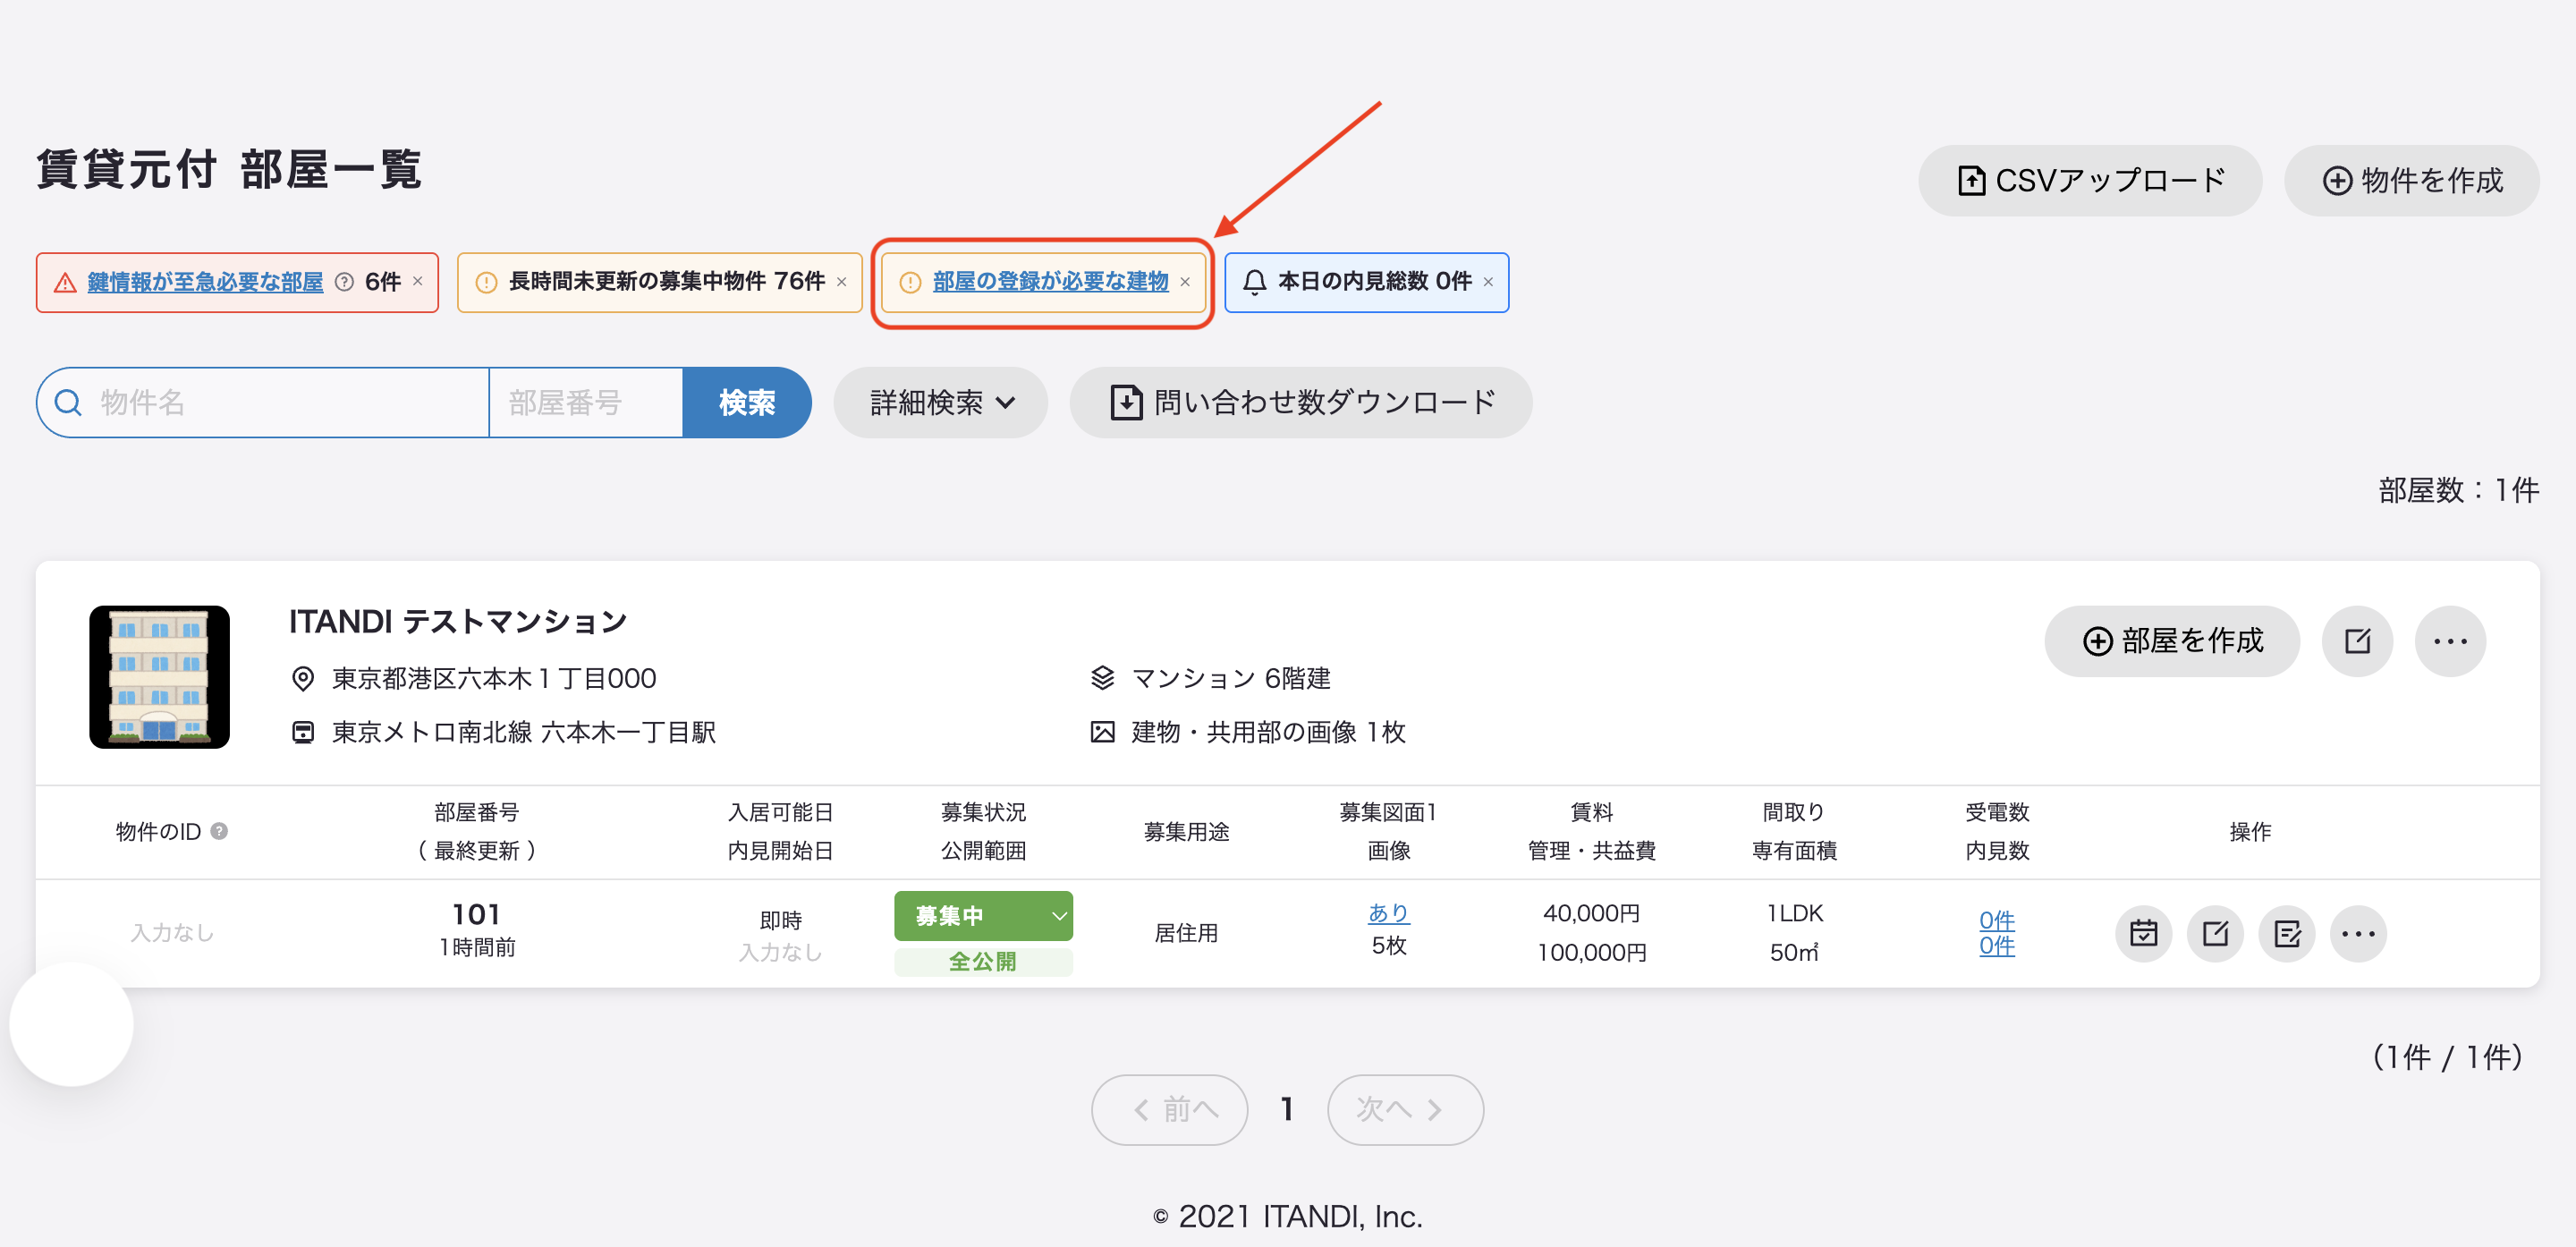The width and height of the screenshot is (2576, 1247).
Task: Dismiss the 鍵情報が至急必要な部屋 alert
Action: [x=418, y=281]
